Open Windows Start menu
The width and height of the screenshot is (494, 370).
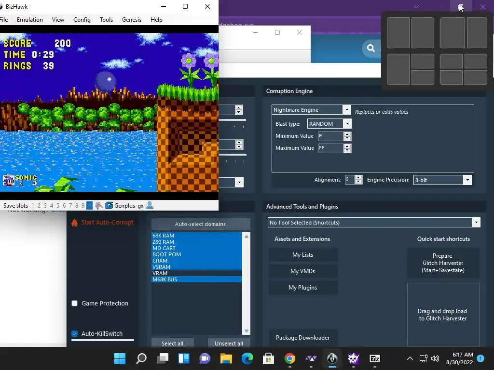(x=120, y=358)
